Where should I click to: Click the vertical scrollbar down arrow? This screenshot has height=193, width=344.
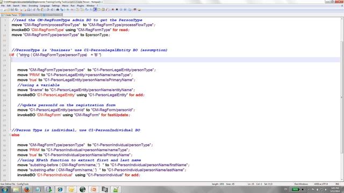(x=342, y=179)
